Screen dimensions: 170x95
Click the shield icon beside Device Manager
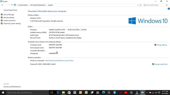[x=2, y=15]
